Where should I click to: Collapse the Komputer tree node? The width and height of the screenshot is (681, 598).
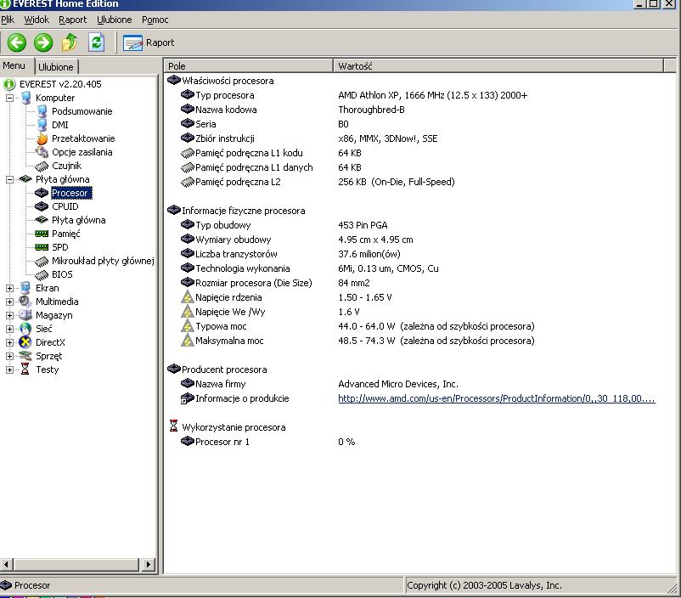[x=9, y=98]
